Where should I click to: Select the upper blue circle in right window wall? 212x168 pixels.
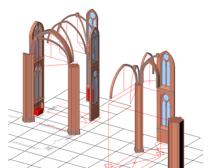click(x=166, y=57)
